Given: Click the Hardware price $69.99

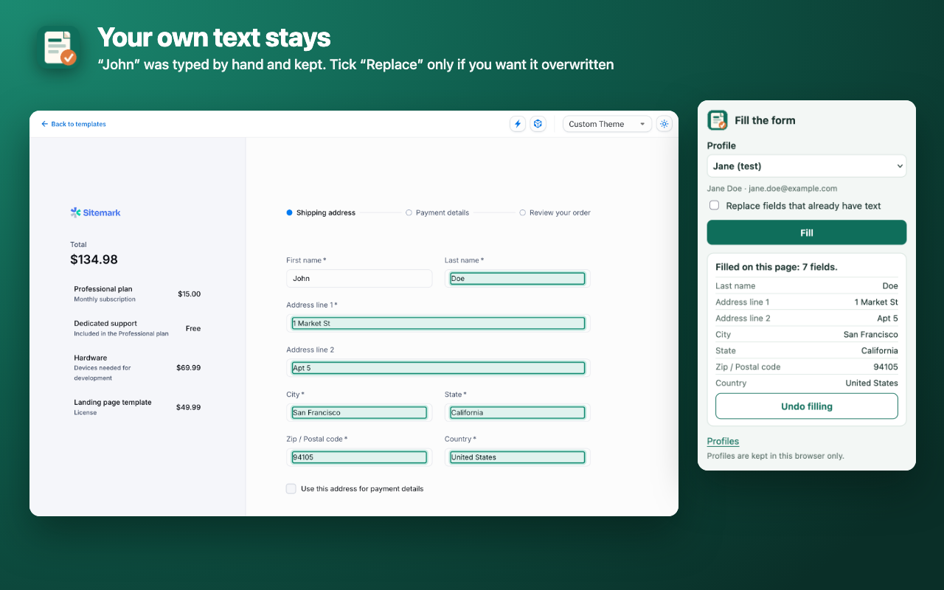Looking at the screenshot, I should click(x=188, y=367).
